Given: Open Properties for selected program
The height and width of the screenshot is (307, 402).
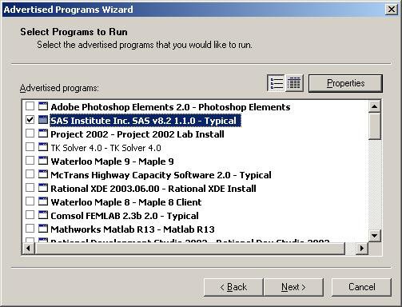Looking at the screenshot, I should point(345,83).
